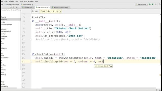Open the status bar gear icon at bottom right
Screen dimensions: 162x91
tap(157, 90)
